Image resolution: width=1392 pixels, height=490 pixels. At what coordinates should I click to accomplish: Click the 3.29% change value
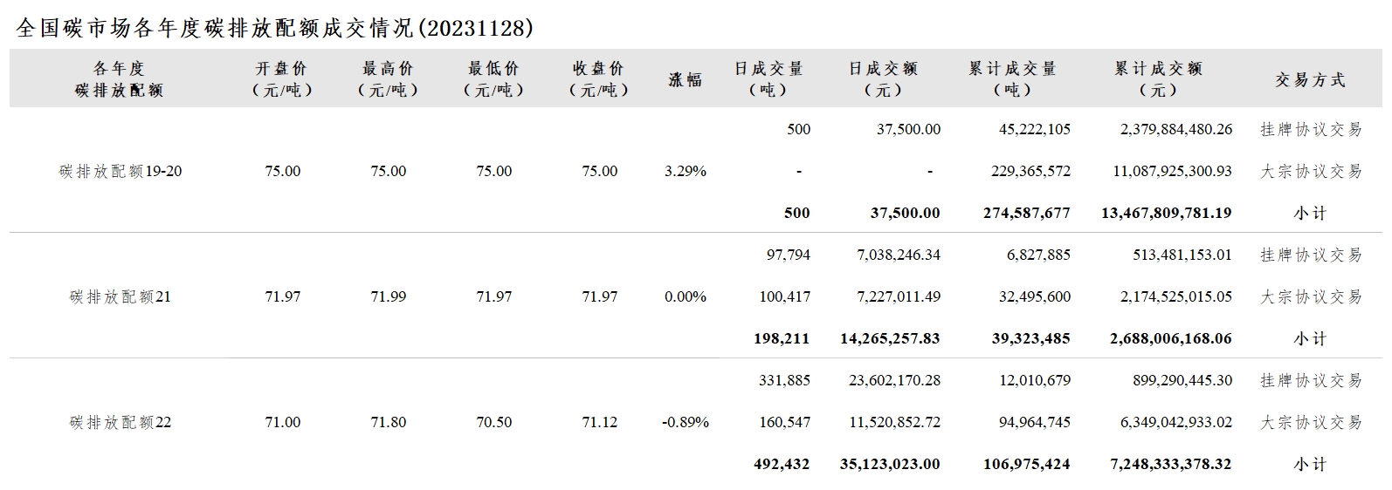pyautogui.click(x=686, y=171)
